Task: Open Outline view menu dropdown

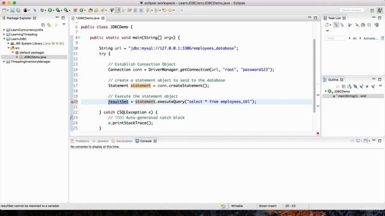Action: (x=380, y=86)
